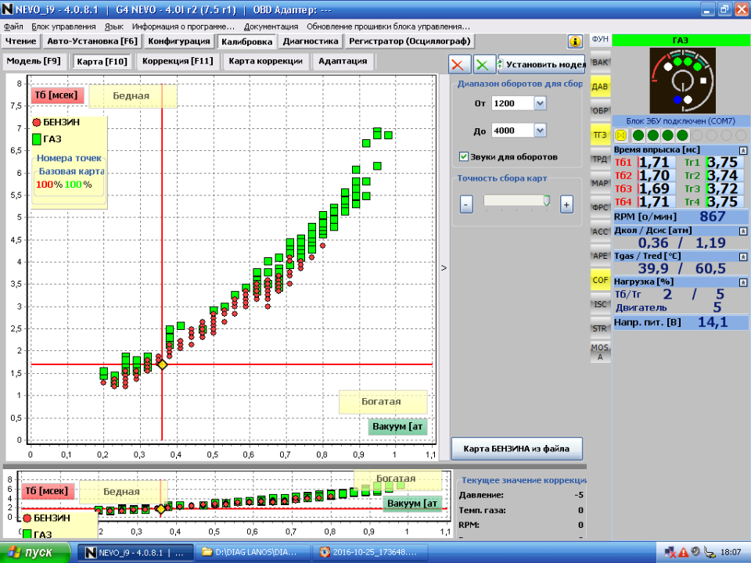751x563 pixels.
Task: Click the red X cancel icon
Action: [461, 65]
